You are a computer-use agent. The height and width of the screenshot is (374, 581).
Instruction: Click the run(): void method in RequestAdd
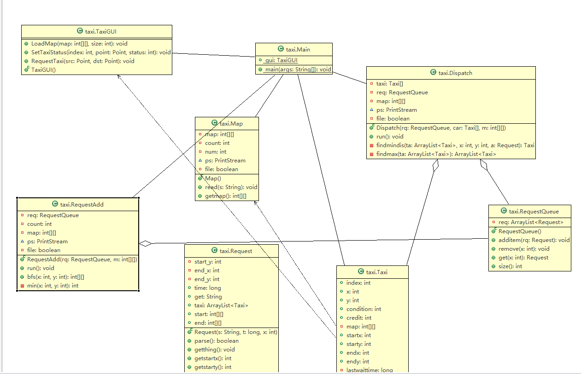point(41,268)
